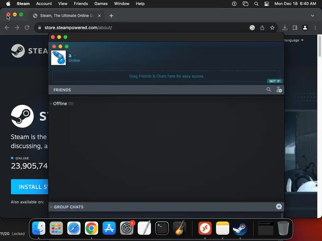
Task: Open the Friends menu
Action: pos(81,4)
